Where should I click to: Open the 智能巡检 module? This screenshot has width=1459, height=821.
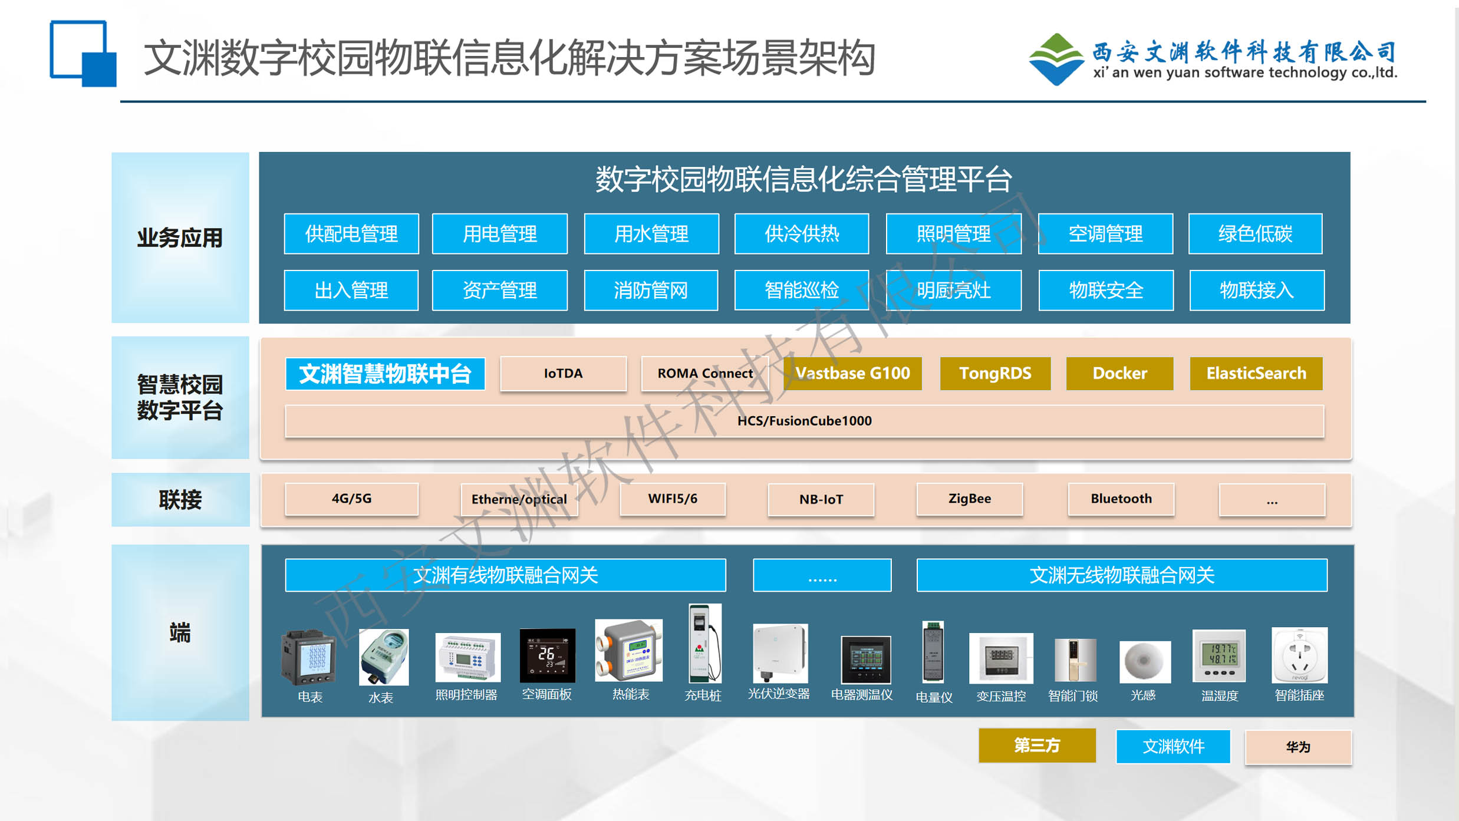point(802,290)
